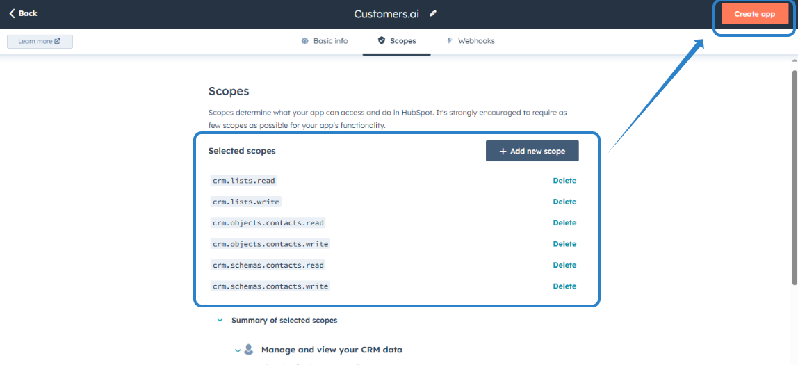Click Manage and view your CRM data heading
This screenshot has width=798, height=365.
[x=332, y=350]
